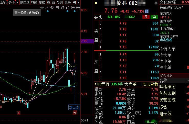Open dropdown arrow next to 事件
This screenshot has height=124, width=189.
click(x=17, y=2)
